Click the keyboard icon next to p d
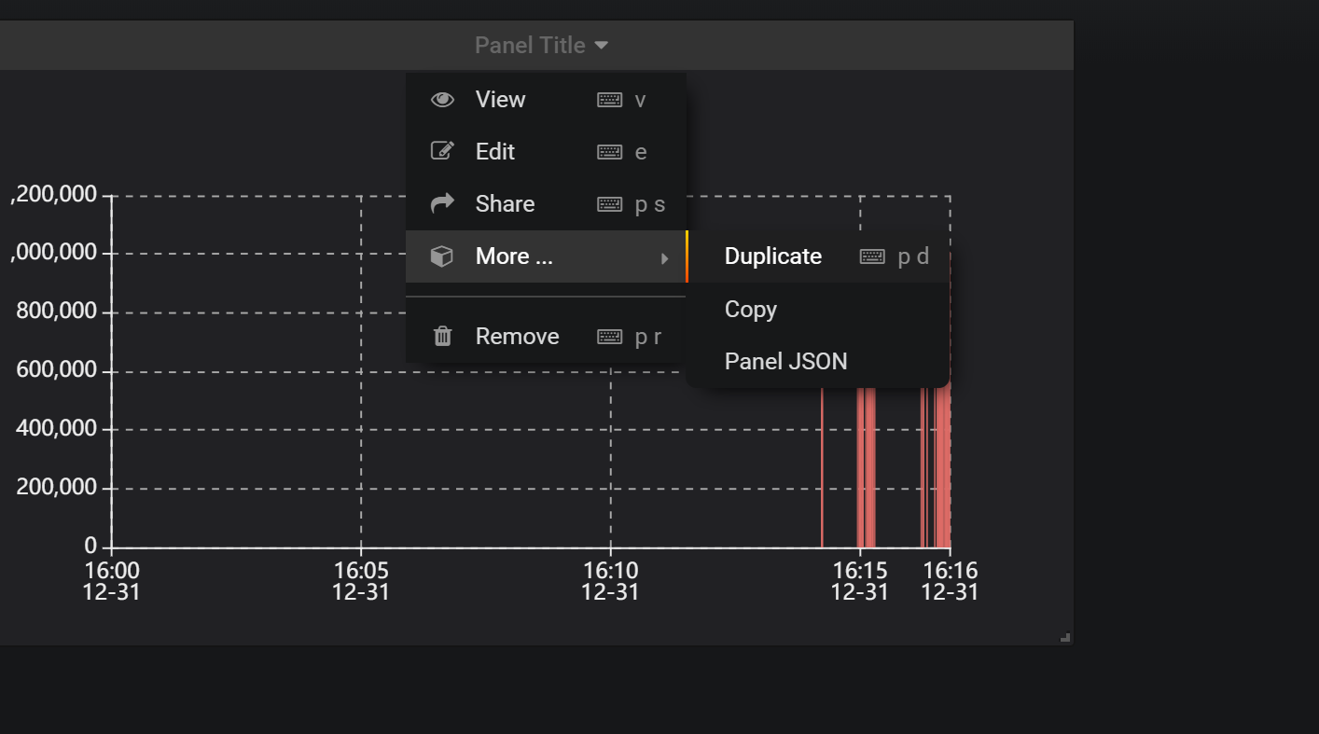 pyautogui.click(x=871, y=256)
